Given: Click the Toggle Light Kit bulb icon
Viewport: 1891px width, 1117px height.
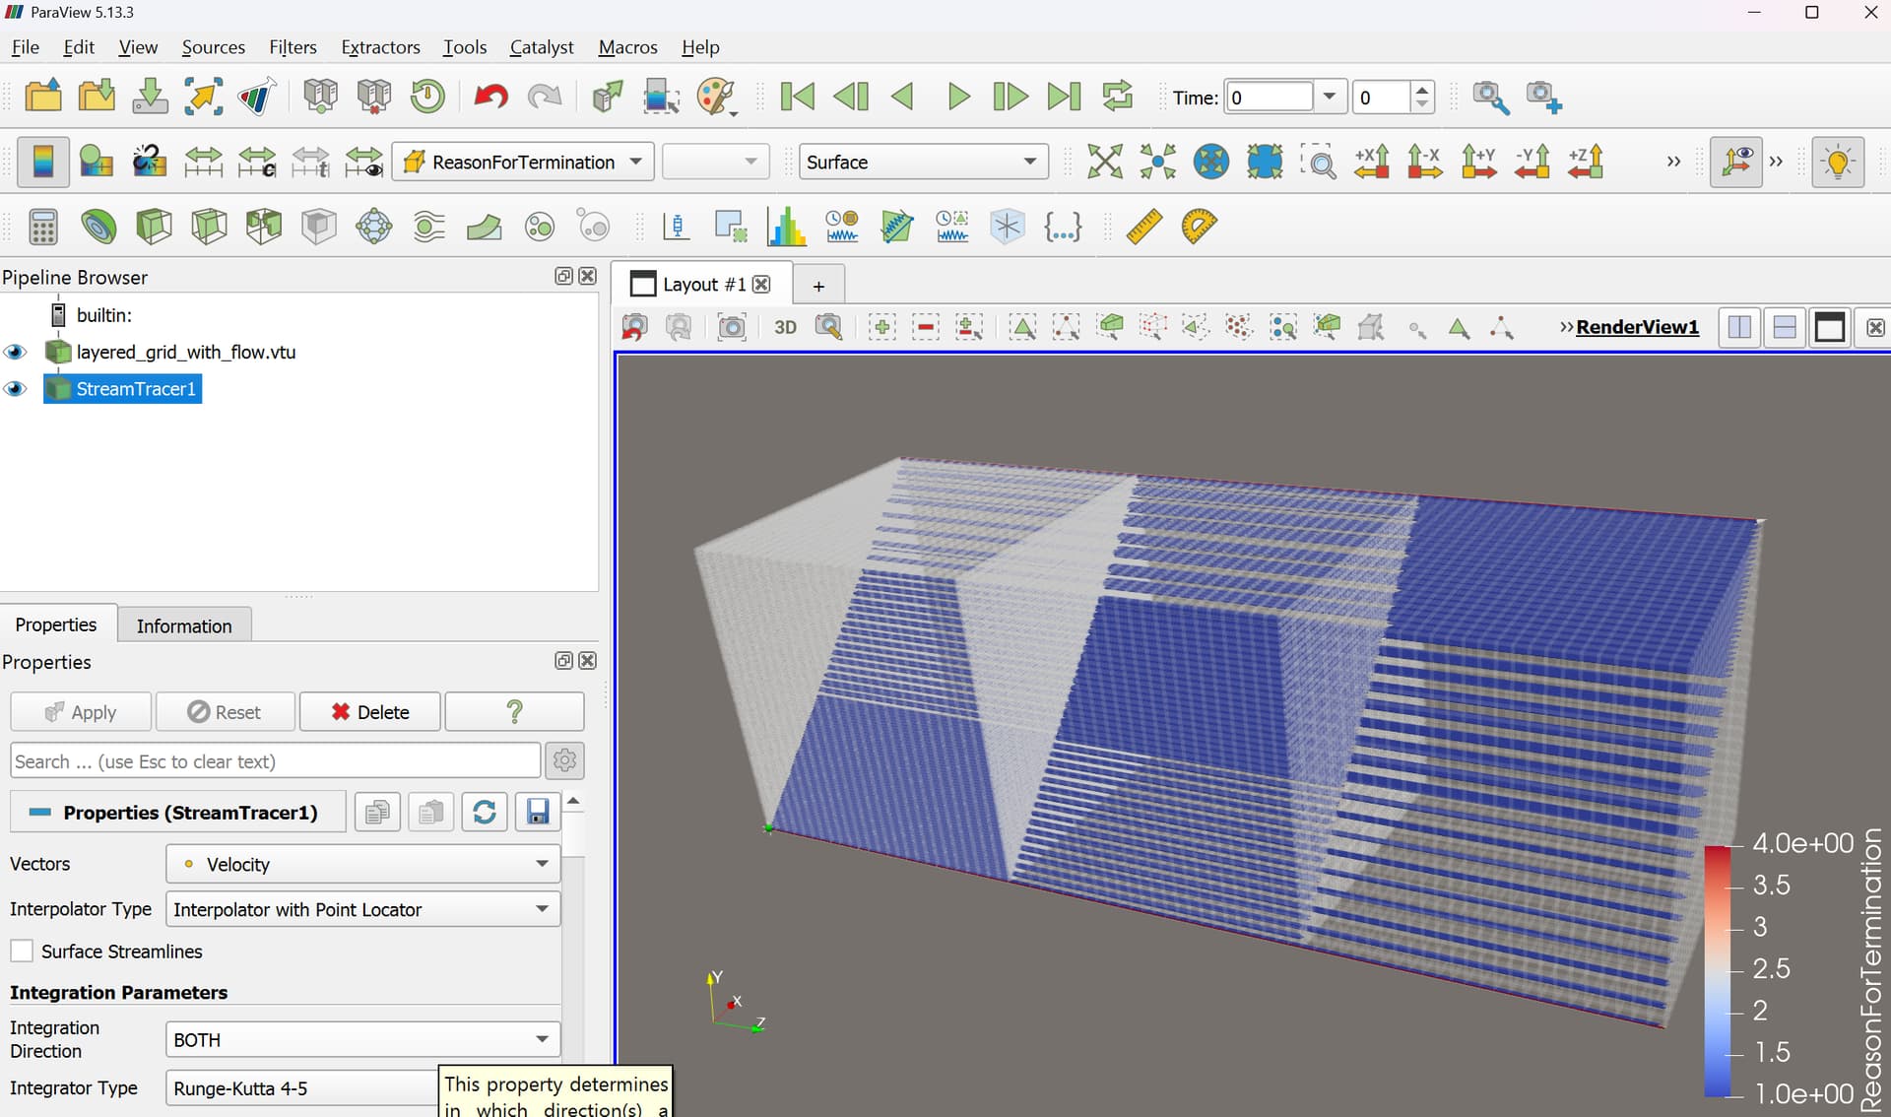Looking at the screenshot, I should click(1838, 162).
